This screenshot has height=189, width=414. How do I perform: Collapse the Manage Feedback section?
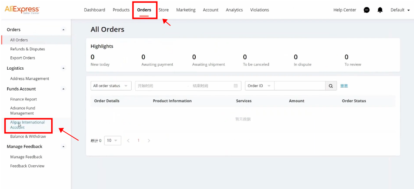63,146
